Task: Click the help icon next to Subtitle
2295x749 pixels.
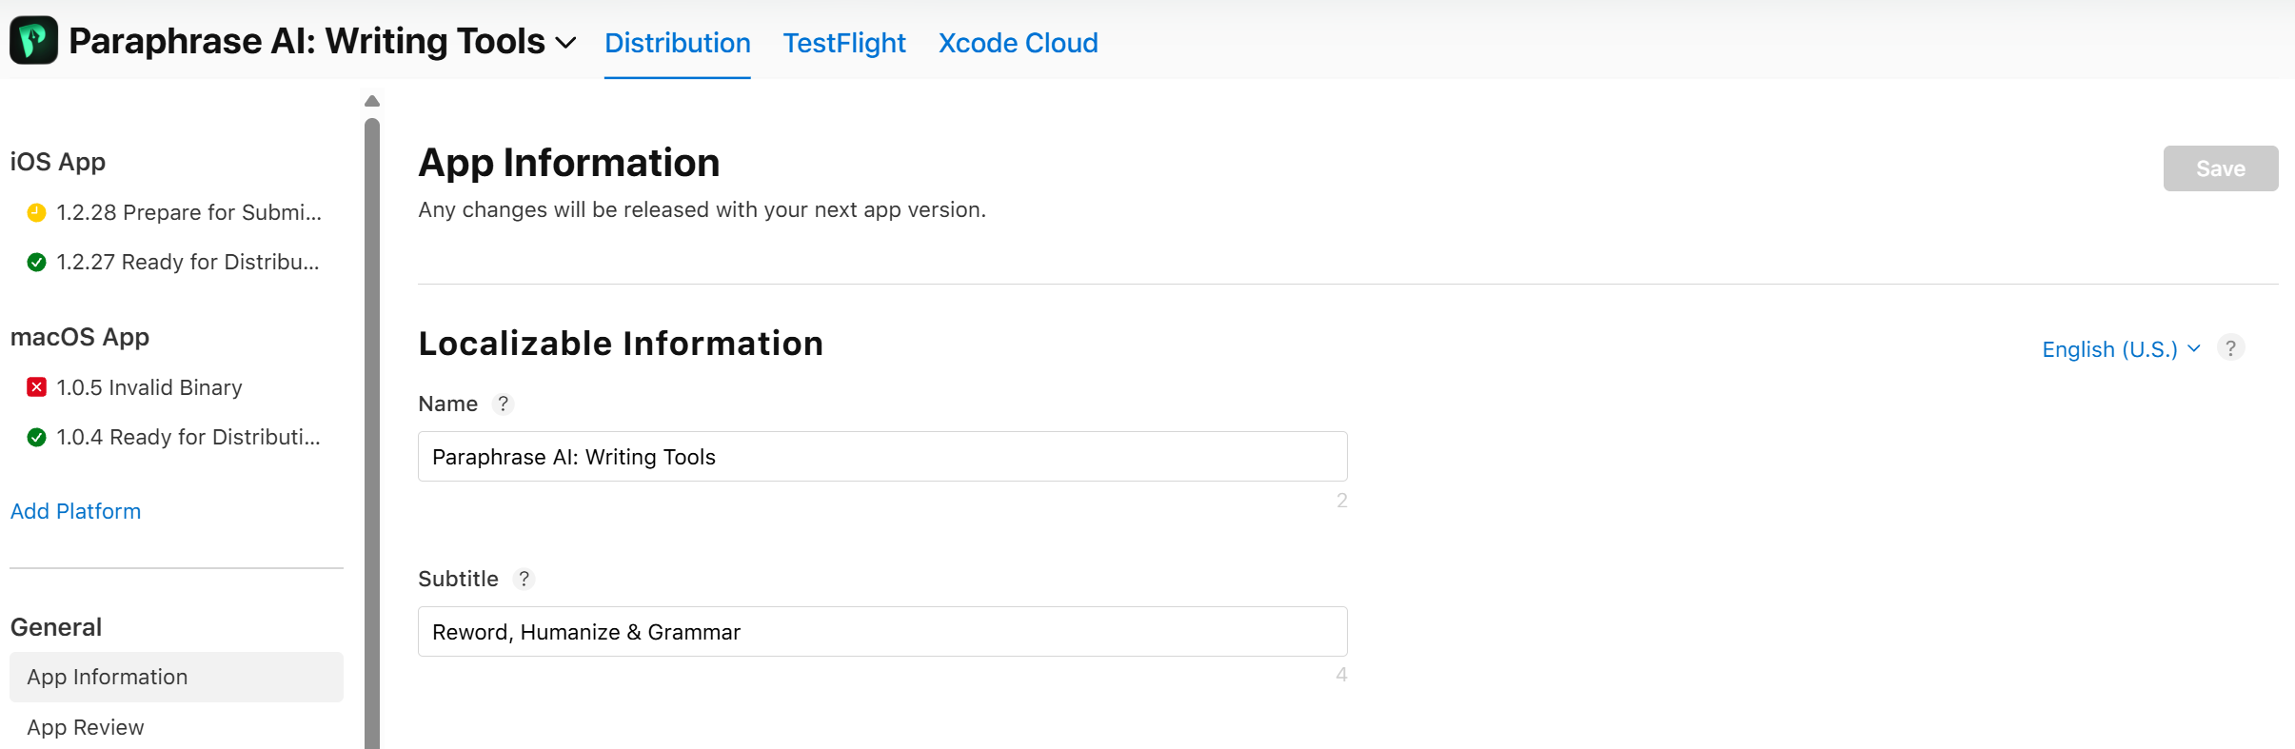Action: (x=524, y=579)
